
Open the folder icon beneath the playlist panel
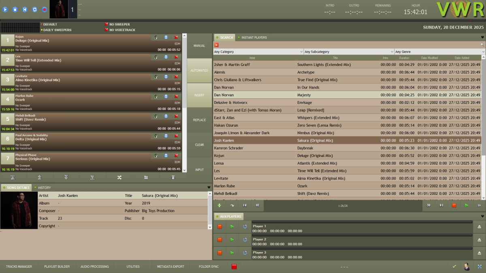click(x=146, y=177)
